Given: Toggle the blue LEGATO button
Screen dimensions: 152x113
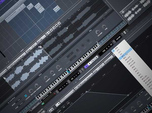Looking at the screenshot, I should click(26, 96).
